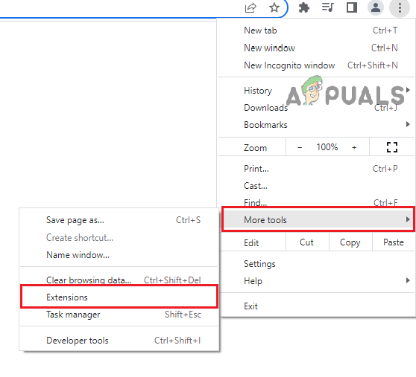The image size is (416, 377).
Task: Open Developer tools from submenu
Action: (x=119, y=341)
